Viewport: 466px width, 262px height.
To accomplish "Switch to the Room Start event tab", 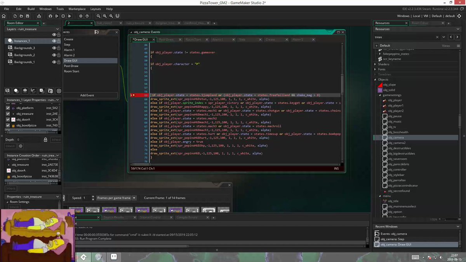I will pos(193,40).
